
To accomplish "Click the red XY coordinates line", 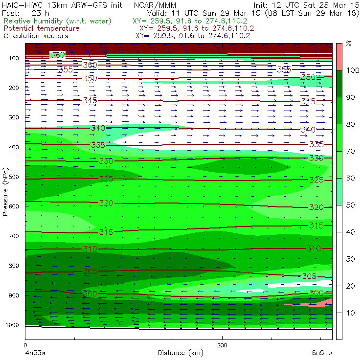I will tap(197, 28).
